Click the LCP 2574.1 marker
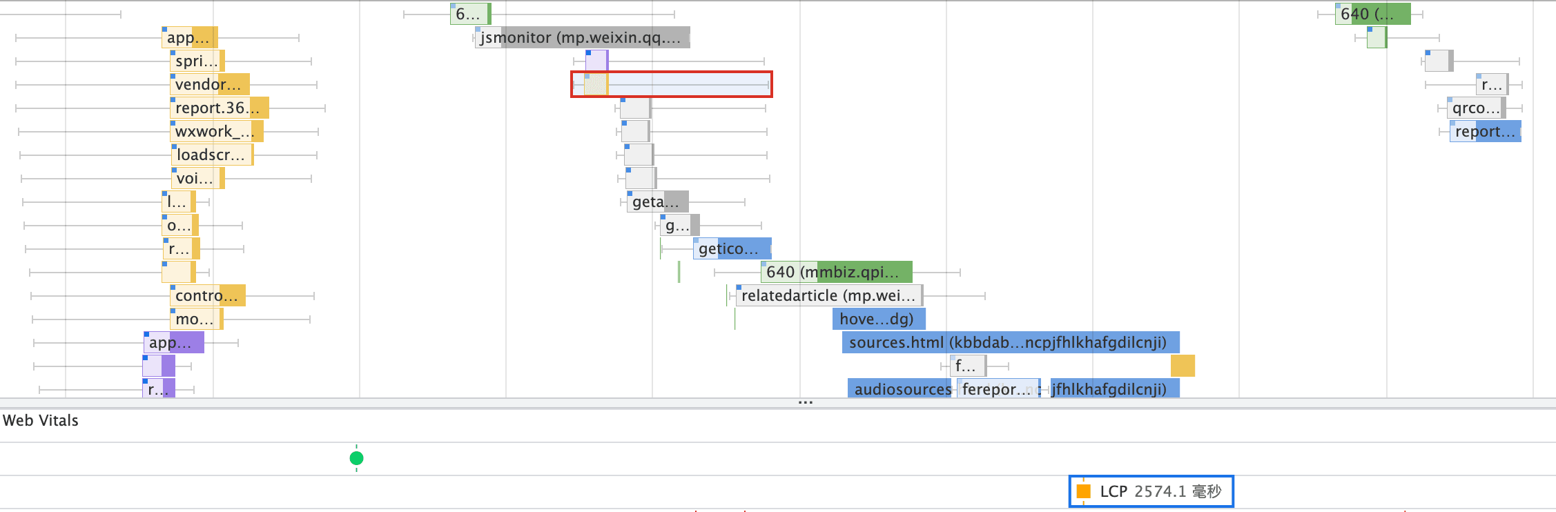This screenshot has width=1556, height=512. point(1151,491)
